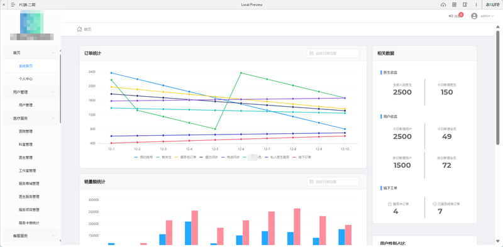This screenshot has width=503, height=247.
Task: Collapse the 用户管理 group chevron
Action: 53,92
